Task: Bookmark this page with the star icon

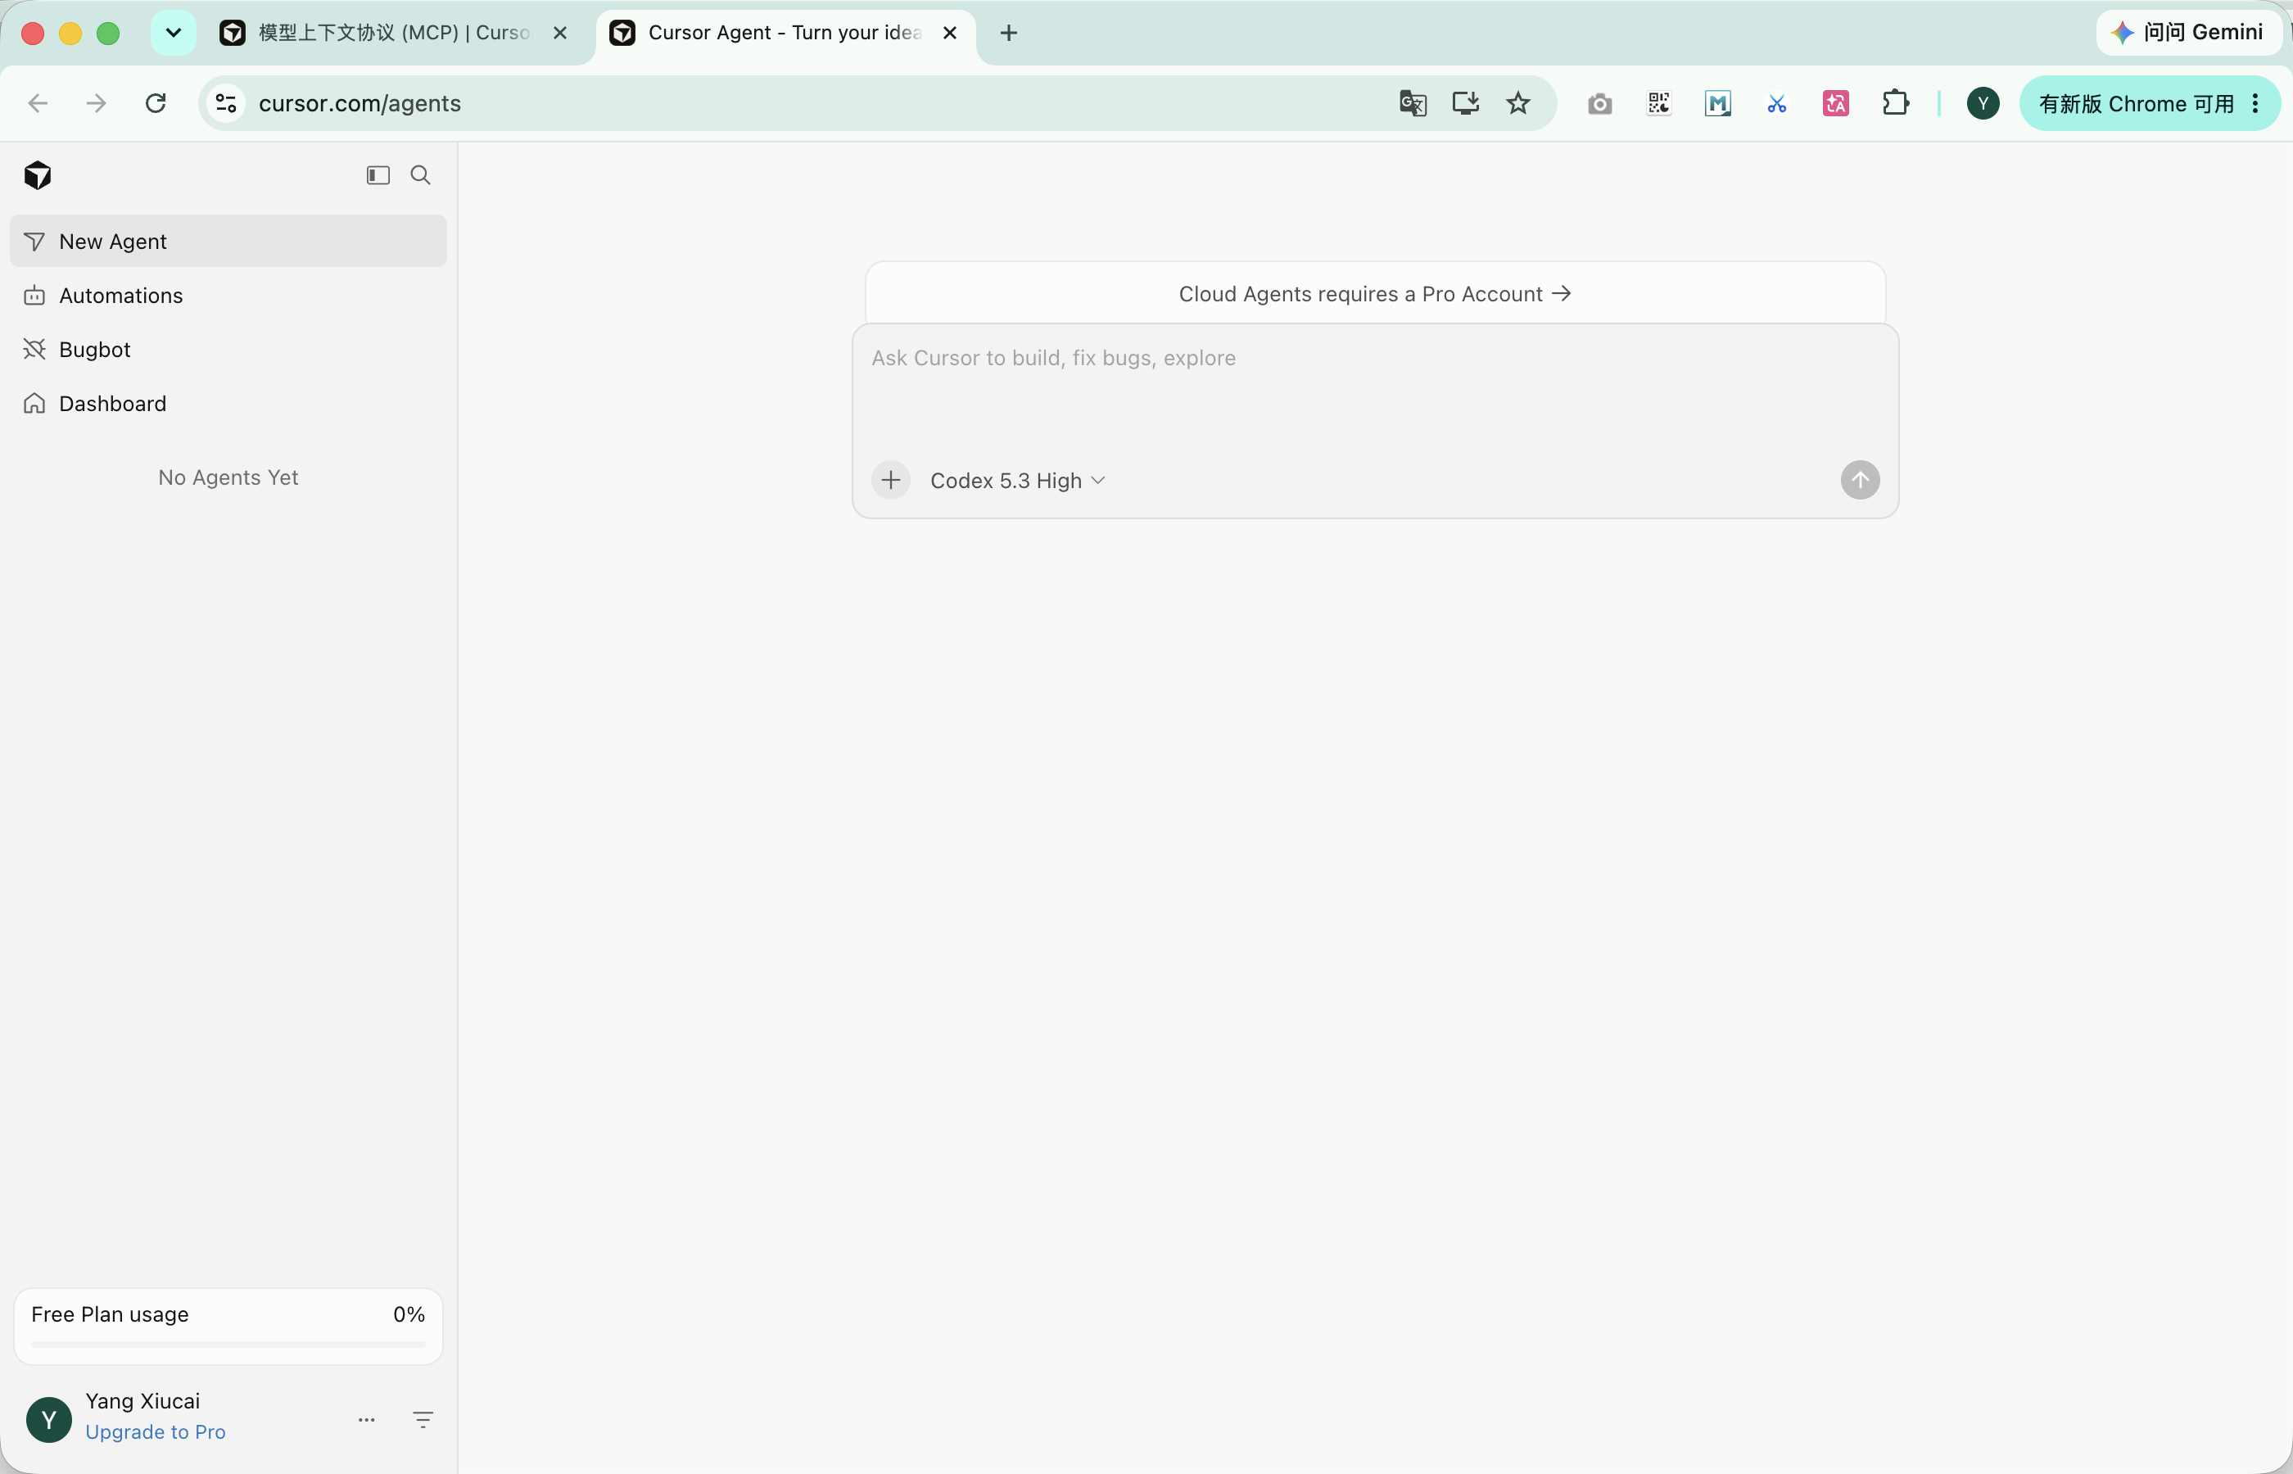Action: pyautogui.click(x=1517, y=103)
